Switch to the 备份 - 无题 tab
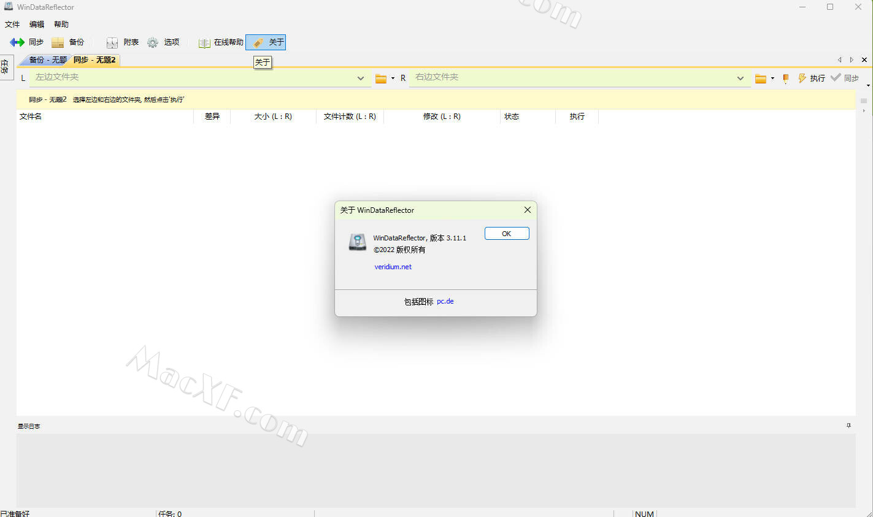Viewport: 873px width, 517px height. [47, 59]
